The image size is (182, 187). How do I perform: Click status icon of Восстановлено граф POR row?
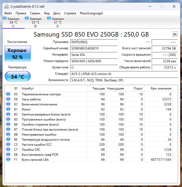[8, 154]
